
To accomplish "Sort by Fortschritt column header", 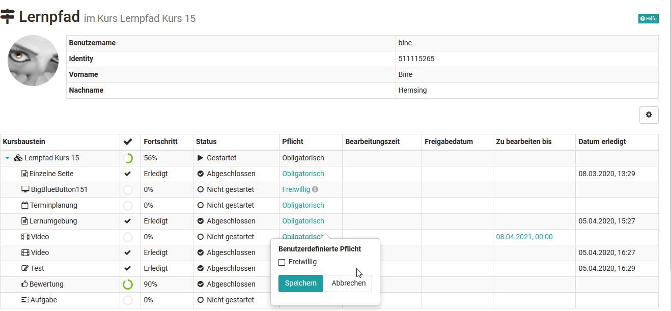I will click(x=160, y=142).
